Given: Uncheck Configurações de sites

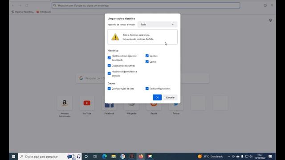Looking at the screenshot, I should 109,88.
